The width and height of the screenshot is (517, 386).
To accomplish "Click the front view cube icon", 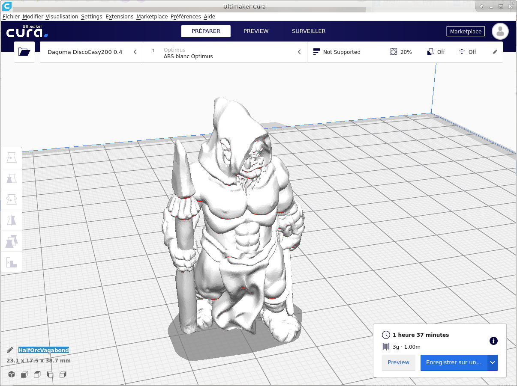I will pos(24,374).
